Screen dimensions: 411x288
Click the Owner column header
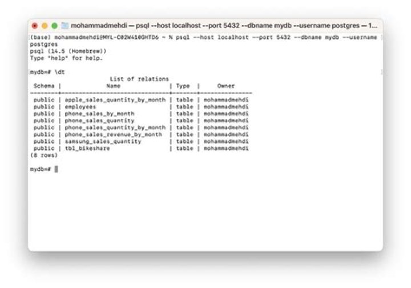pyautogui.click(x=225, y=86)
